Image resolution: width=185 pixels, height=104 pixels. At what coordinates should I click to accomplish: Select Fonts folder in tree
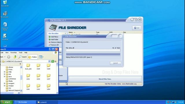[9, 70]
